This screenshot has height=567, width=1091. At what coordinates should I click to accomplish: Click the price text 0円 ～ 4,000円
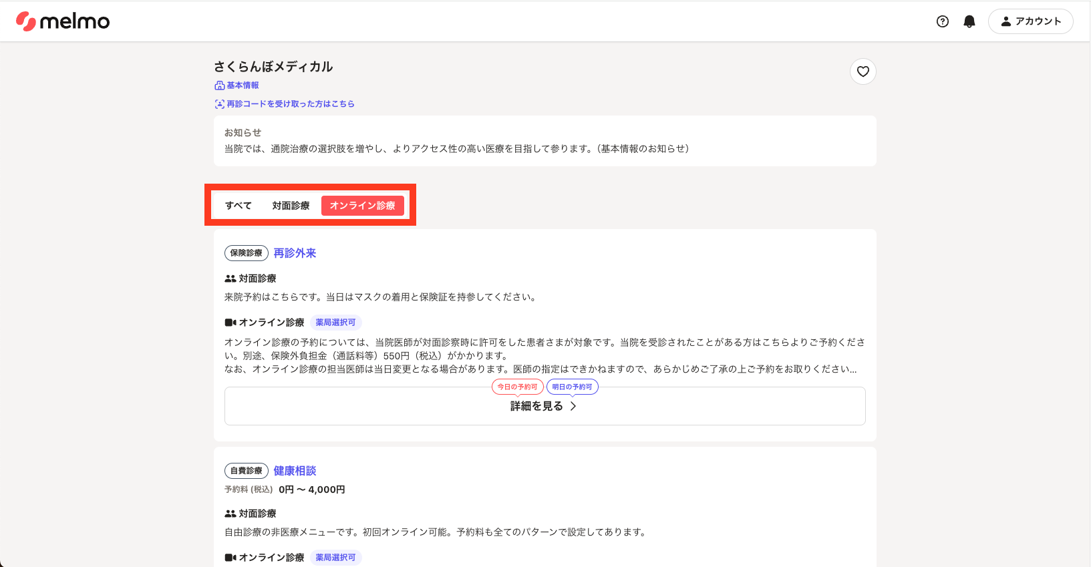point(312,490)
